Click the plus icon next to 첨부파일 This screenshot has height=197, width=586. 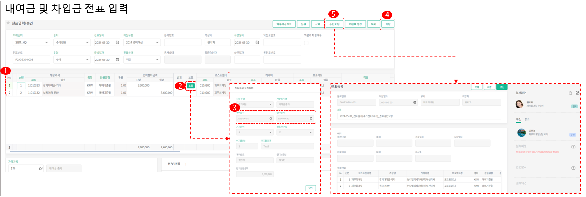click(x=573, y=147)
